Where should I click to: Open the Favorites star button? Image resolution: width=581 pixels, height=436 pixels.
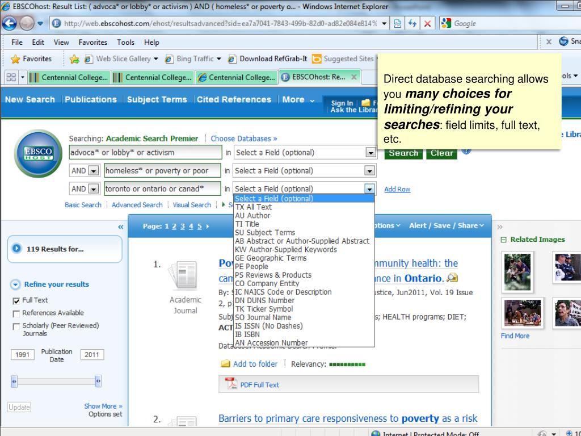click(31, 58)
